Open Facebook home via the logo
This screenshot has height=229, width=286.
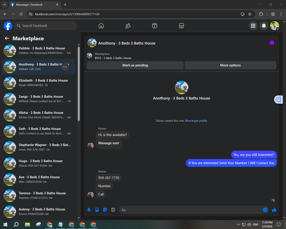(8, 26)
